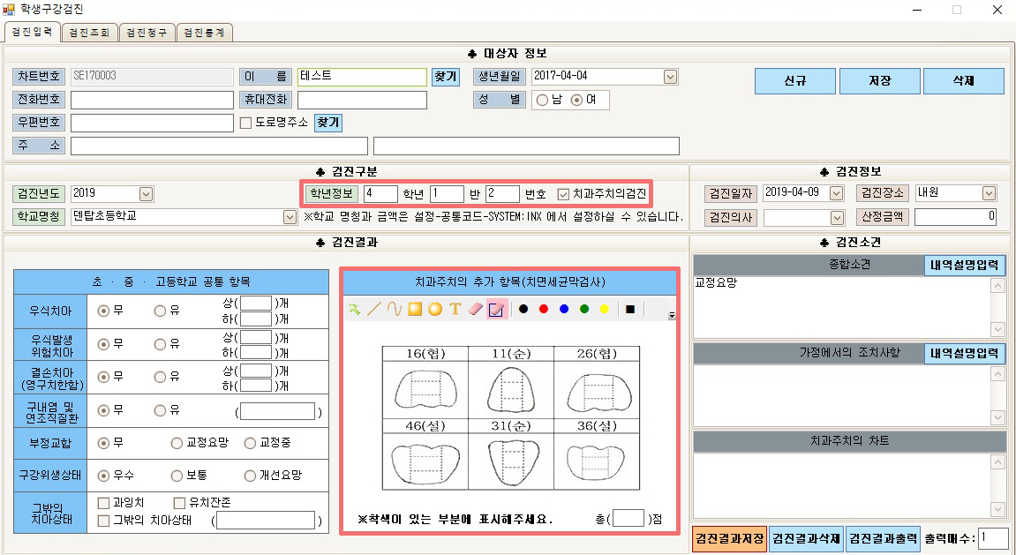Click the 삭제 button
This screenshot has width=1016, height=555.
(x=964, y=81)
